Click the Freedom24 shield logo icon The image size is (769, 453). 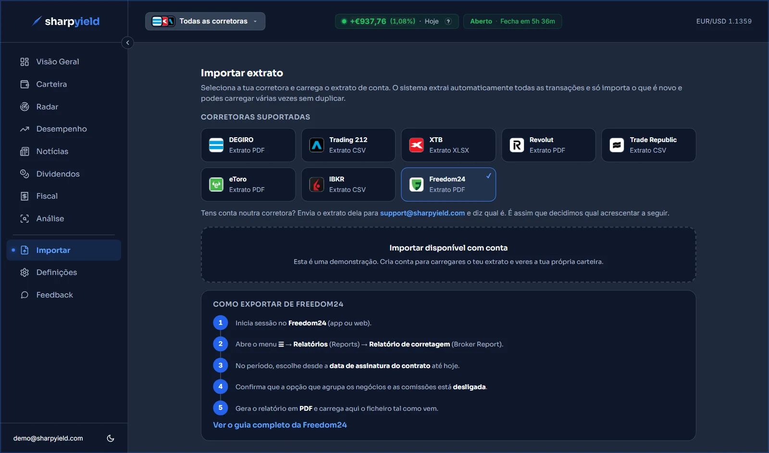coord(416,184)
